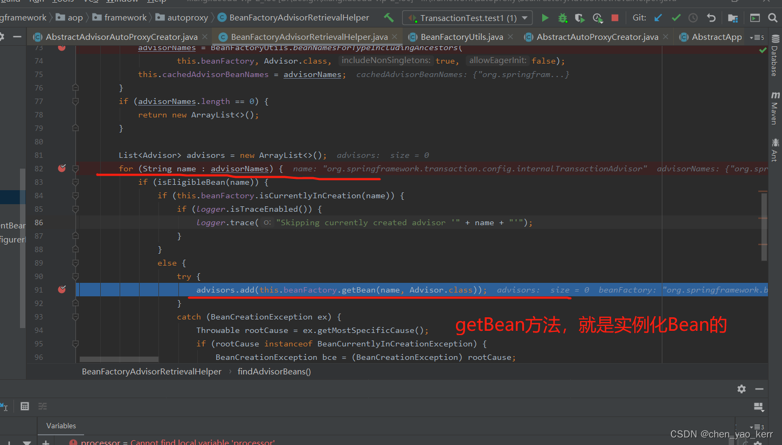Collapse the for loop fold at line 82
Image resolution: width=782 pixels, height=445 pixels.
point(75,169)
